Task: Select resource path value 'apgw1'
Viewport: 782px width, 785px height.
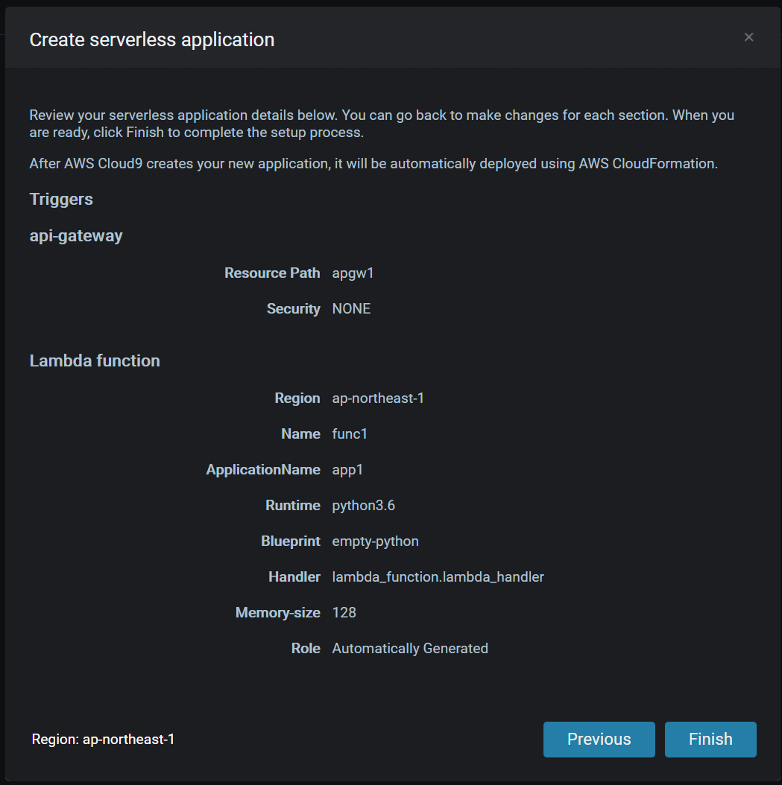Action: pyautogui.click(x=353, y=273)
